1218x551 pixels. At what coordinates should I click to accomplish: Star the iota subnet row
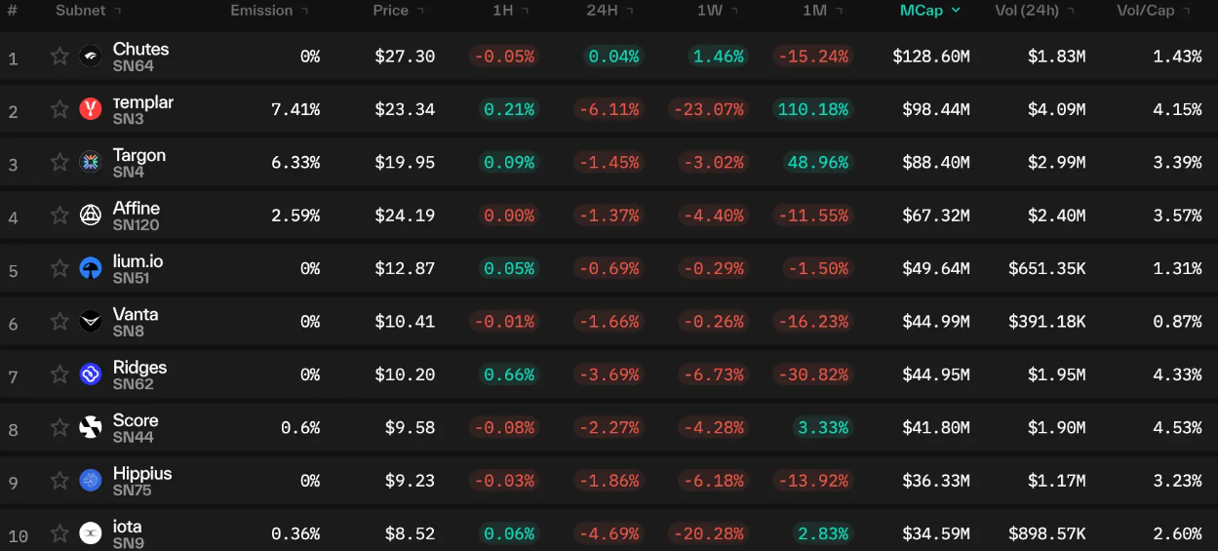coord(59,533)
